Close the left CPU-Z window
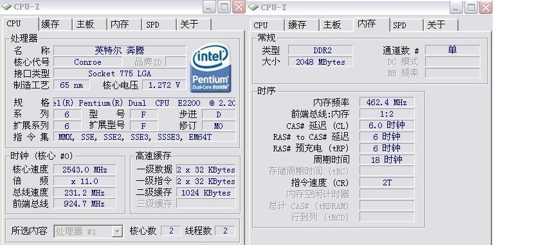The image size is (546, 245). [x=239, y=7]
